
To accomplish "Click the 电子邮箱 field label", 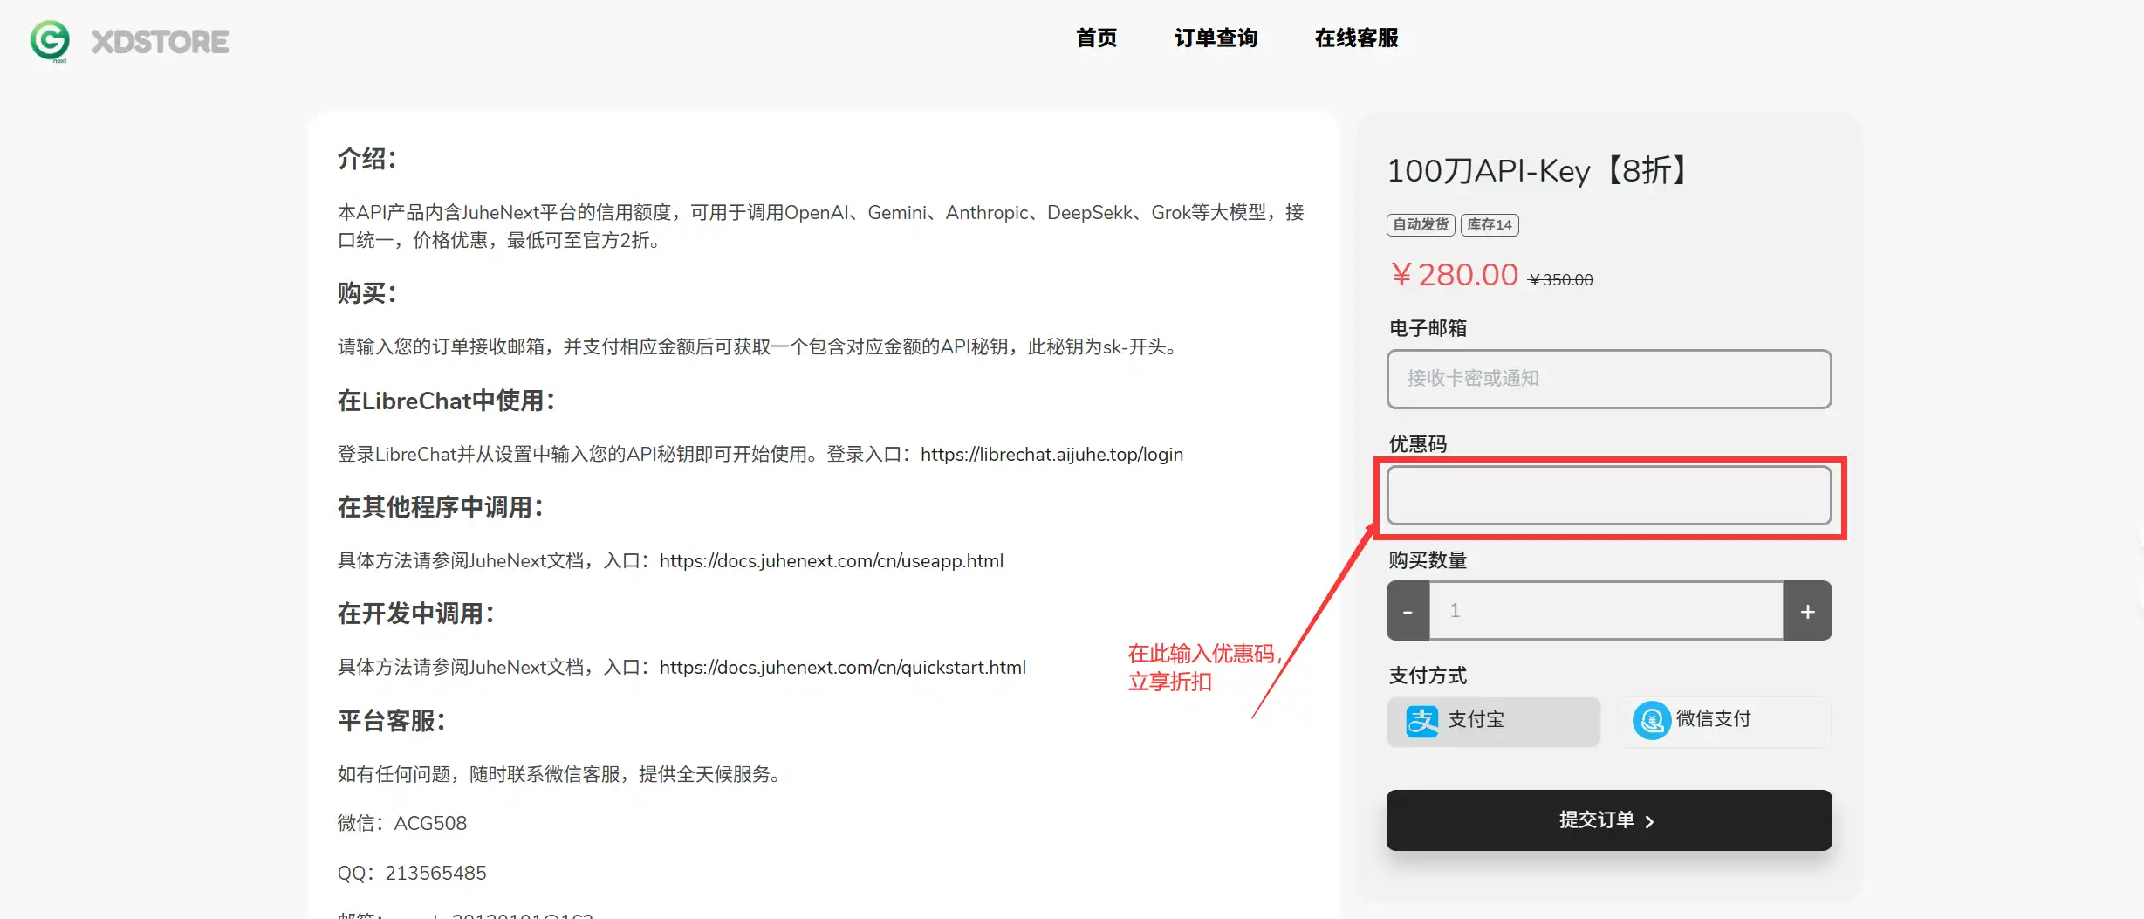I will tap(1428, 328).
